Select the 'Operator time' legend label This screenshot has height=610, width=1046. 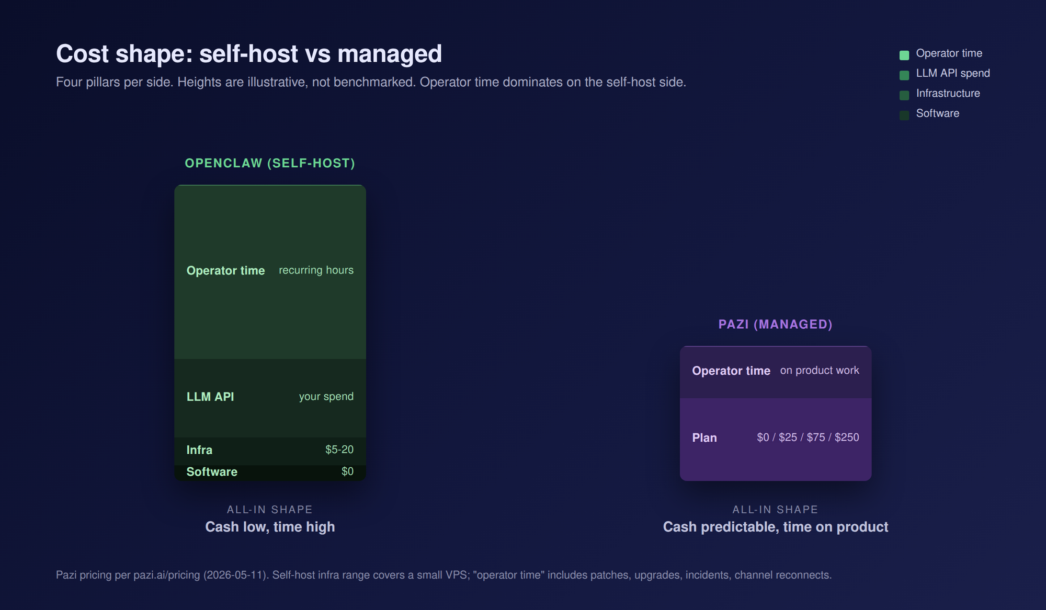pos(949,53)
